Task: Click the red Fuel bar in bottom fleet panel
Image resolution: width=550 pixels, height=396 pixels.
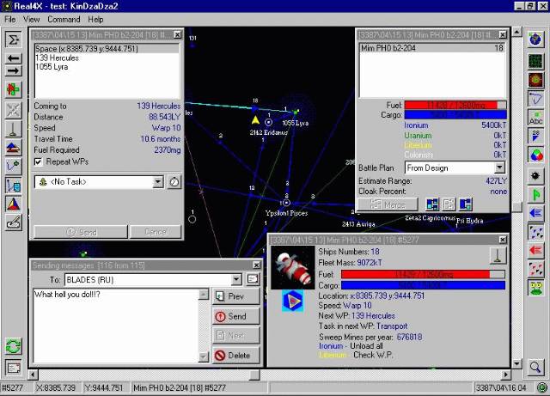Action: tap(423, 274)
